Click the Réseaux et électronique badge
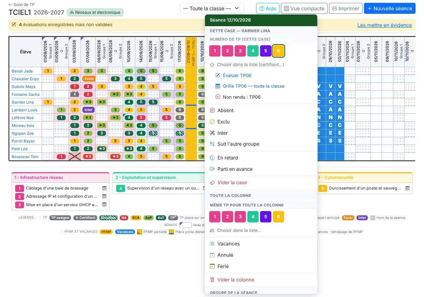The image size is (424, 297). [x=95, y=12]
